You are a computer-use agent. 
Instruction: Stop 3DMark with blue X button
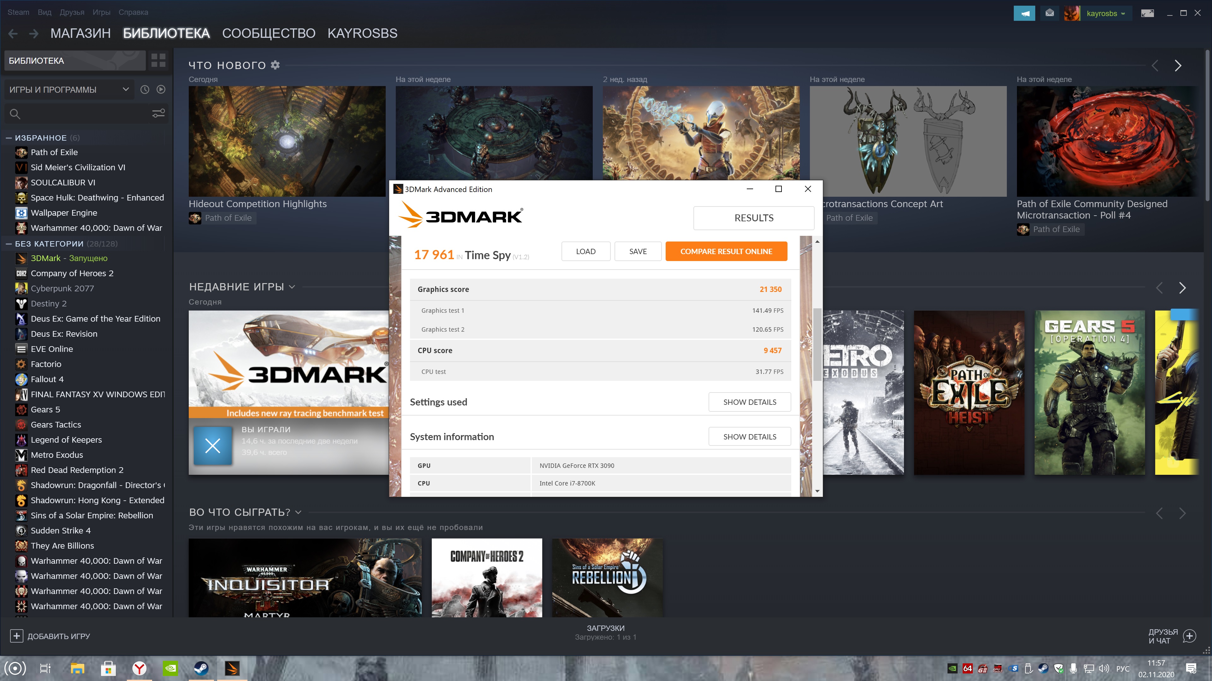pyautogui.click(x=213, y=445)
